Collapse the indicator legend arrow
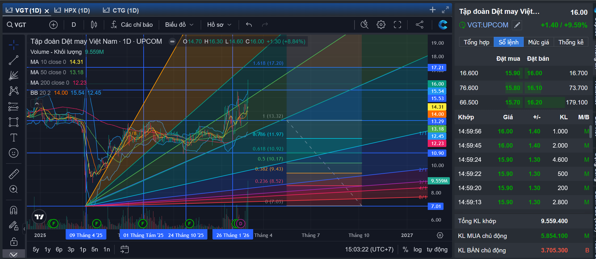This screenshot has height=259, width=596. [37, 104]
